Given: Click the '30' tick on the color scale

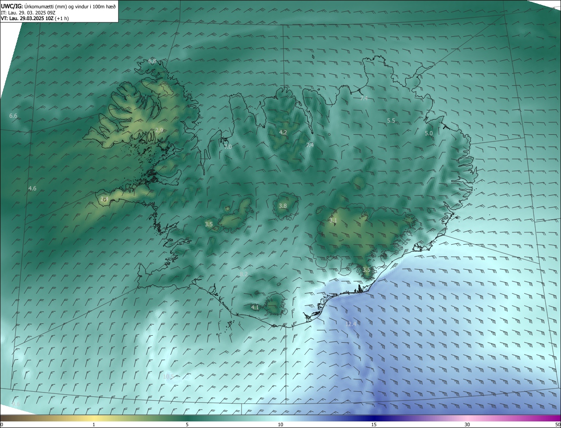Looking at the screenshot, I should [x=467, y=424].
